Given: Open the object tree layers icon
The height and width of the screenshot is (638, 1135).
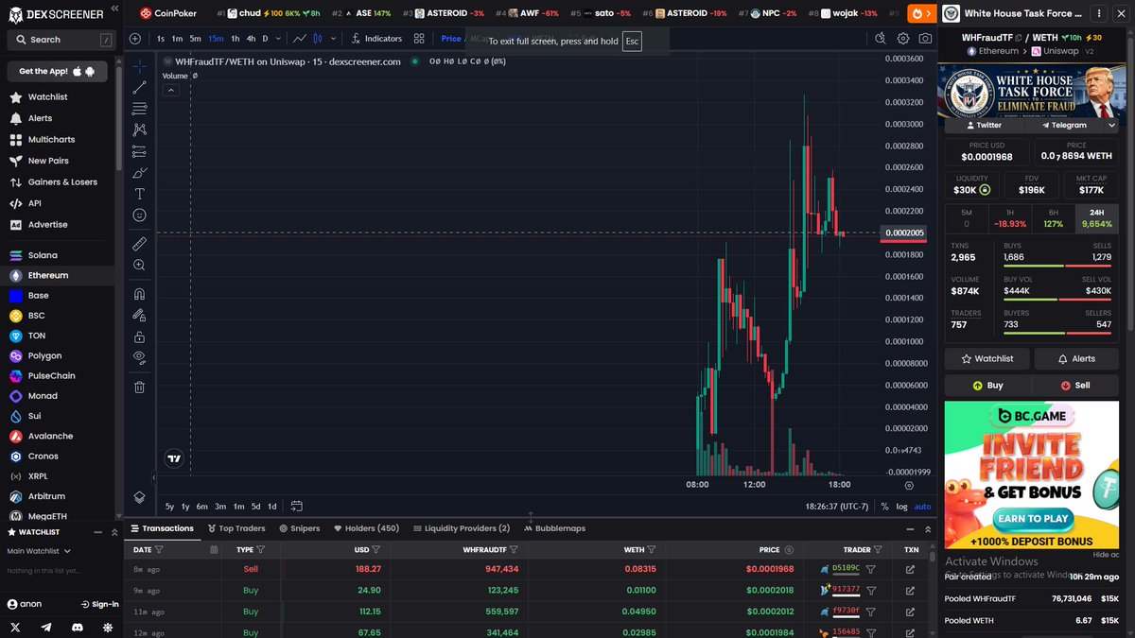Looking at the screenshot, I should point(139,497).
